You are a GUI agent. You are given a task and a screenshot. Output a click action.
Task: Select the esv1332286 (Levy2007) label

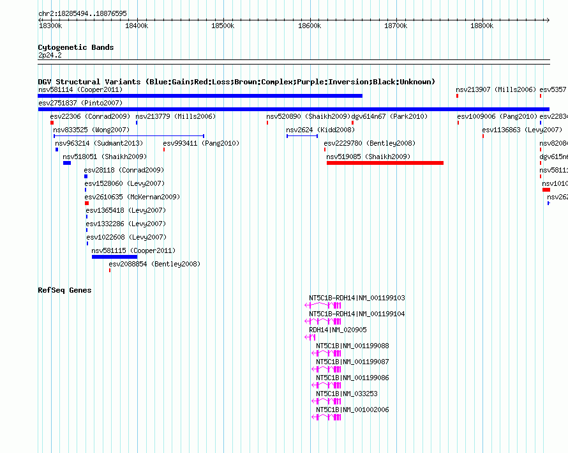[x=126, y=224]
